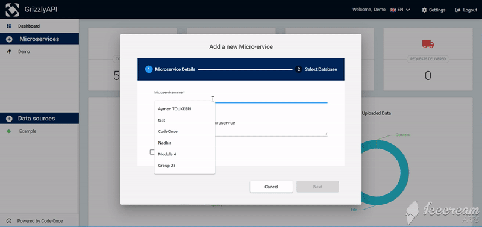
Task: Cancel the new microservice dialog
Action: click(x=272, y=187)
